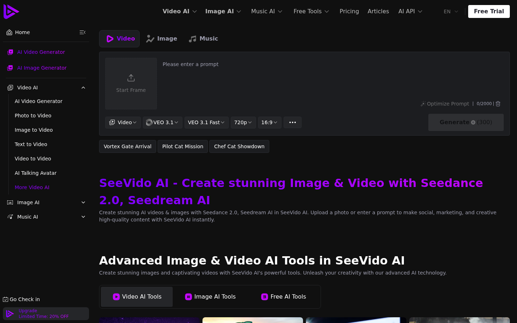Click the Image AI sidebar icon
The width and height of the screenshot is (517, 323).
click(x=10, y=202)
